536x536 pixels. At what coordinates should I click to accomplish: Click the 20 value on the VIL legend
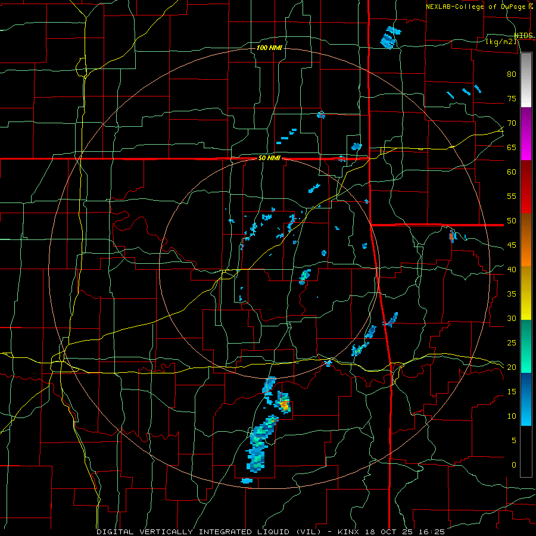pos(512,367)
